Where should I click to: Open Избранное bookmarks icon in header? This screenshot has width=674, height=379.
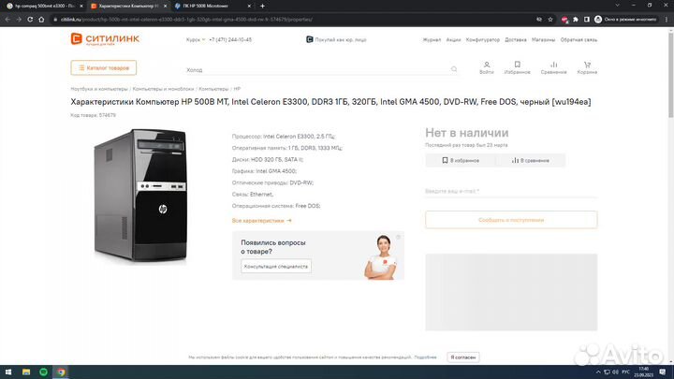coord(517,68)
